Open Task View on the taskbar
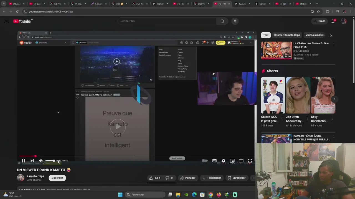The image size is (355, 199). [x=170, y=195]
